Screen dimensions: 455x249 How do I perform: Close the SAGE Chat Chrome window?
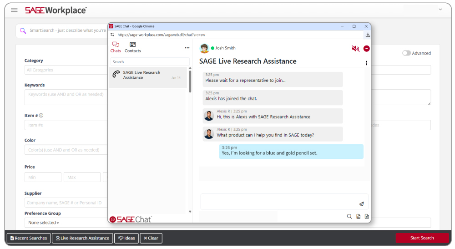click(366, 26)
